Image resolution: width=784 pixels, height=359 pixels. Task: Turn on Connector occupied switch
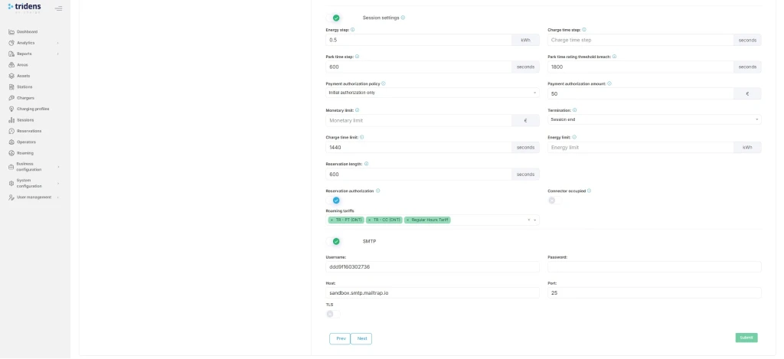(554, 201)
